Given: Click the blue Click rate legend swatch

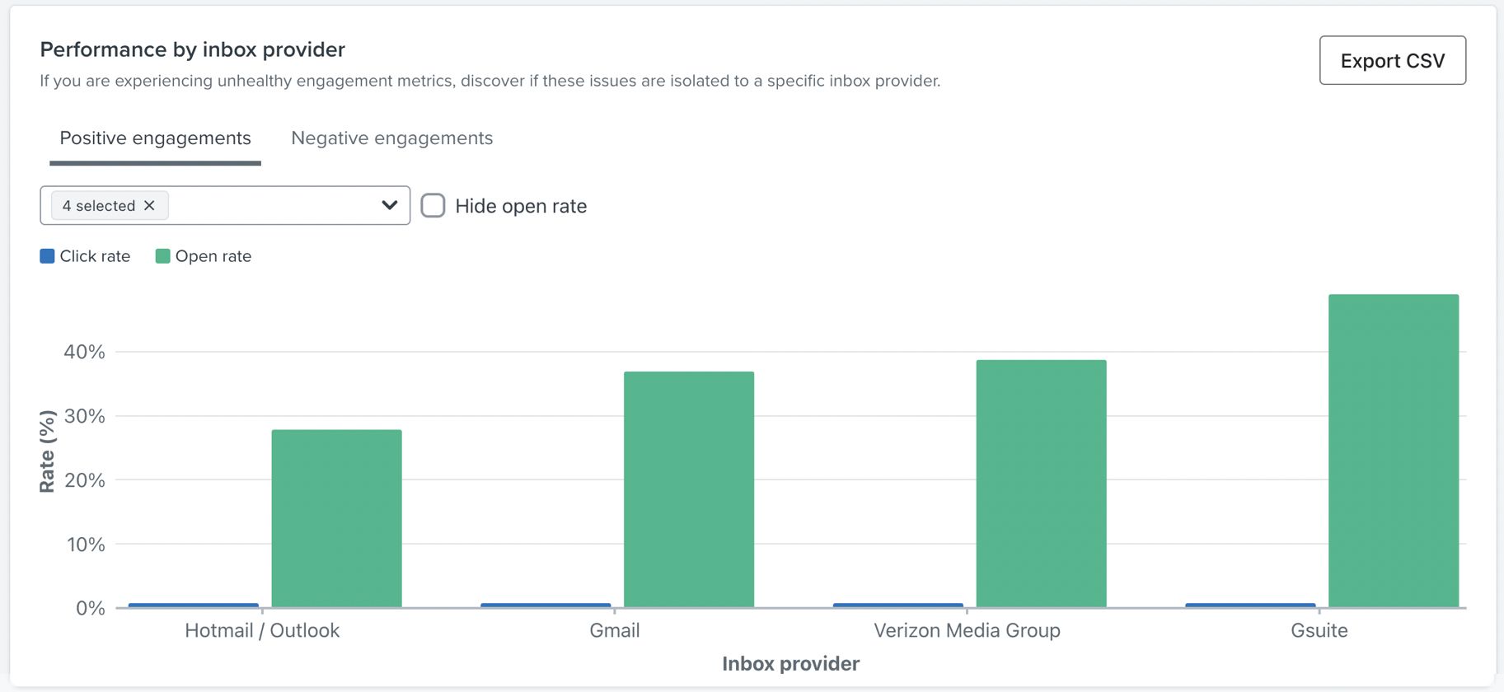Looking at the screenshot, I should 46,255.
